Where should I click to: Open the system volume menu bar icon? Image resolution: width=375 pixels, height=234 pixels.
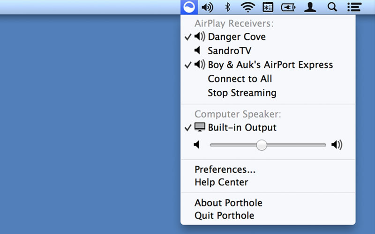click(207, 7)
